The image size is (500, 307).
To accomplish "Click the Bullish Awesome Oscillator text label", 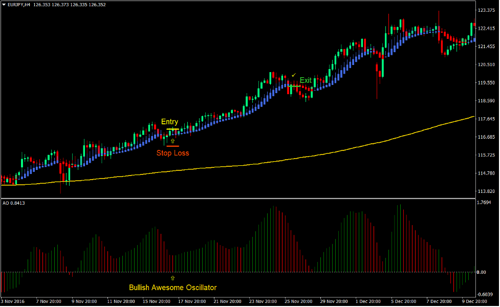I will 172,288.
